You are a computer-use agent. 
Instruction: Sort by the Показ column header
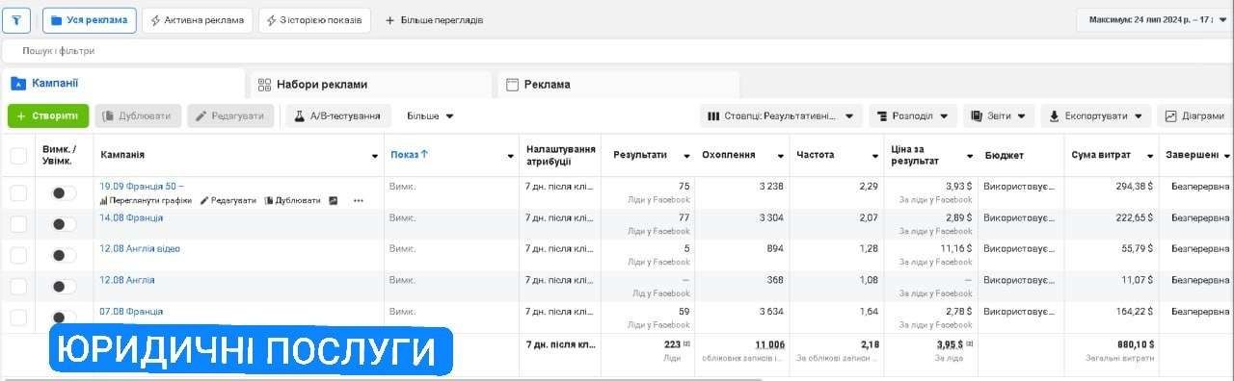coord(409,155)
